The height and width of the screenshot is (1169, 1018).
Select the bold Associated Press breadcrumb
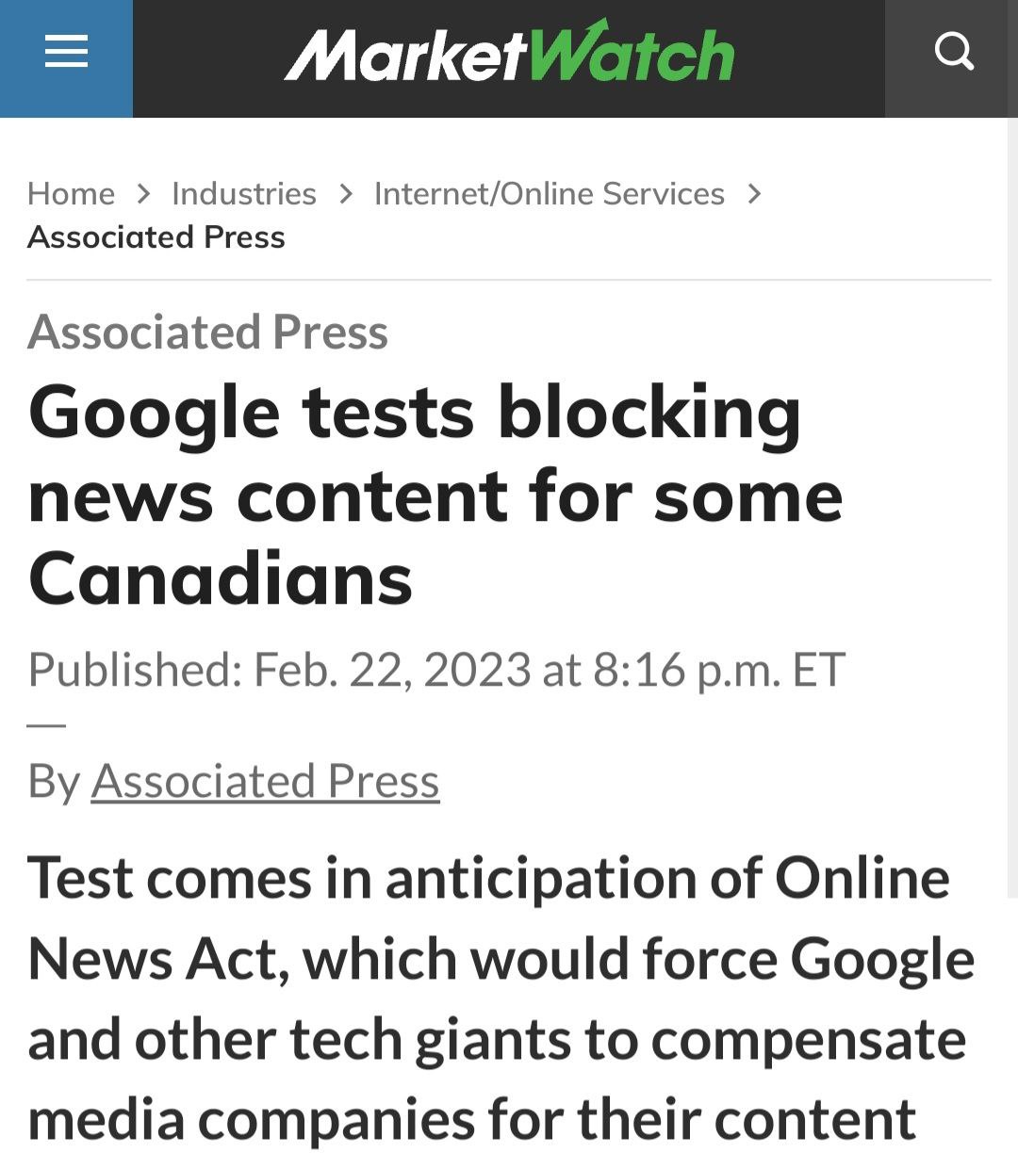pyautogui.click(x=156, y=237)
